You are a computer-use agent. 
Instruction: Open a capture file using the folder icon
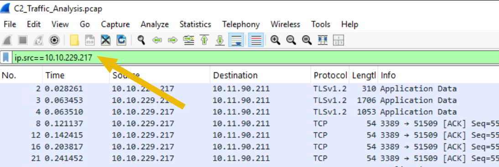(74, 40)
